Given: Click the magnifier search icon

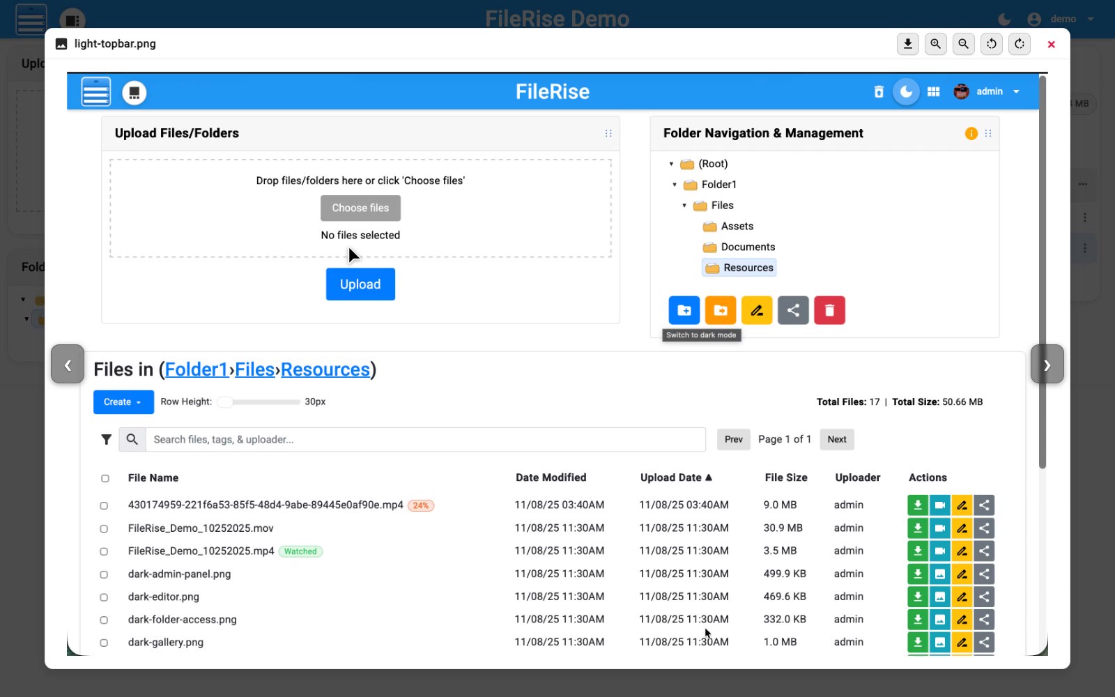Looking at the screenshot, I should pos(132,439).
